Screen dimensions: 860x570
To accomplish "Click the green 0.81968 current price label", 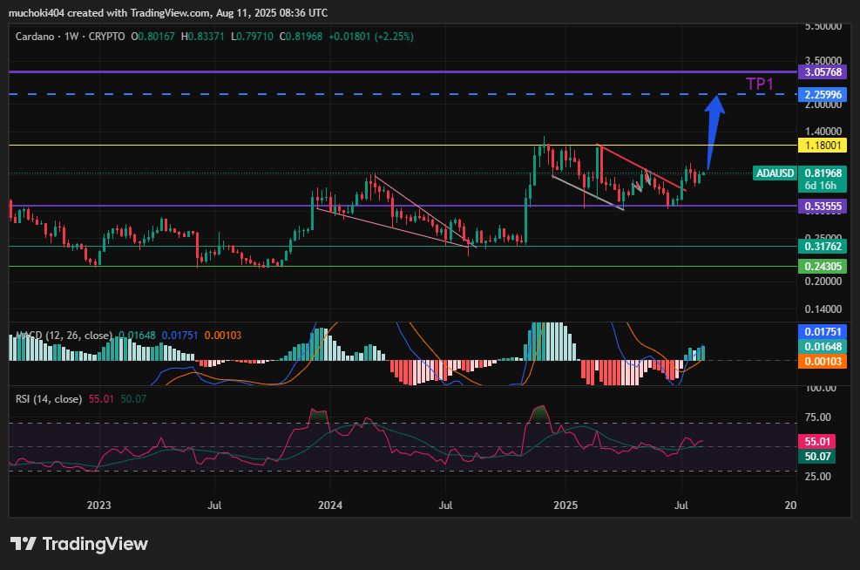I will point(823,173).
